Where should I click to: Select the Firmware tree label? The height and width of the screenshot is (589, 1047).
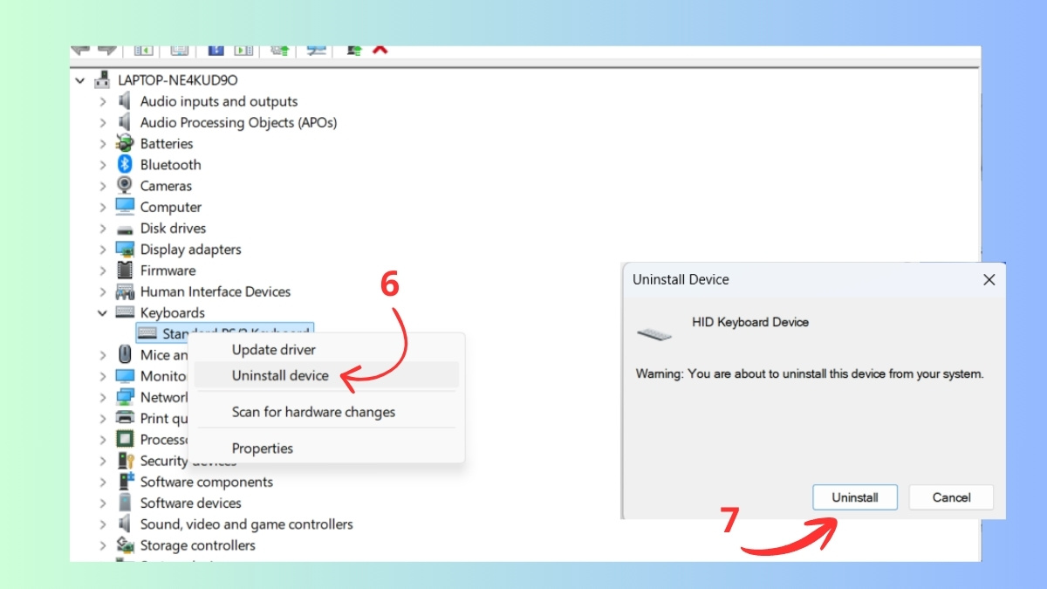click(x=168, y=271)
